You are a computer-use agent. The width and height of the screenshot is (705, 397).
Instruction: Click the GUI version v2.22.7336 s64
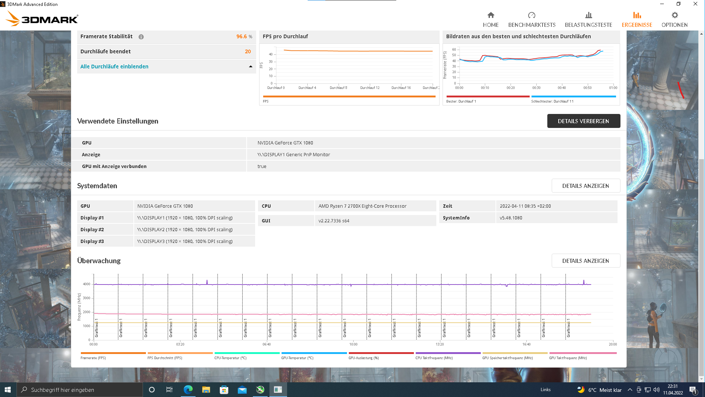coord(334,221)
